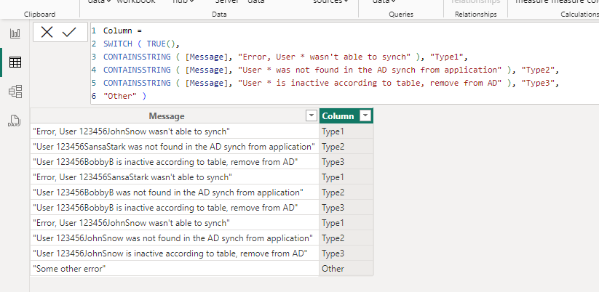Screen dimensions: 599x292
Task: Select Type2 in the BobbyB not found row
Action: coord(346,192)
